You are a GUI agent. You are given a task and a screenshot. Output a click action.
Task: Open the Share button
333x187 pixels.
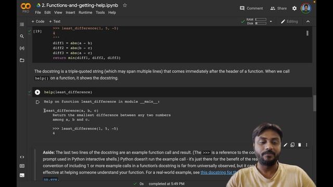point(278,8)
